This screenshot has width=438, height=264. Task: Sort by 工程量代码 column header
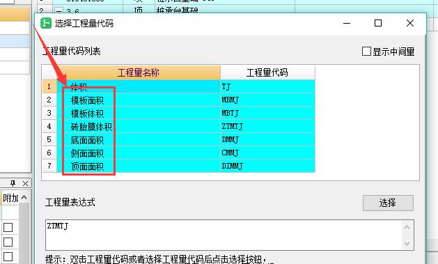point(267,72)
